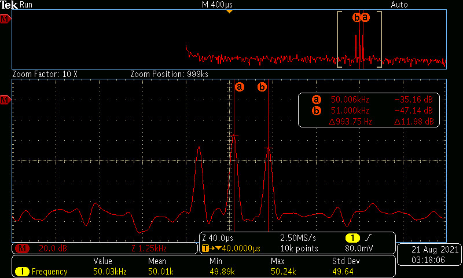Click the rising edge trigger slope icon
This screenshot has height=278, width=463.
click(368, 238)
